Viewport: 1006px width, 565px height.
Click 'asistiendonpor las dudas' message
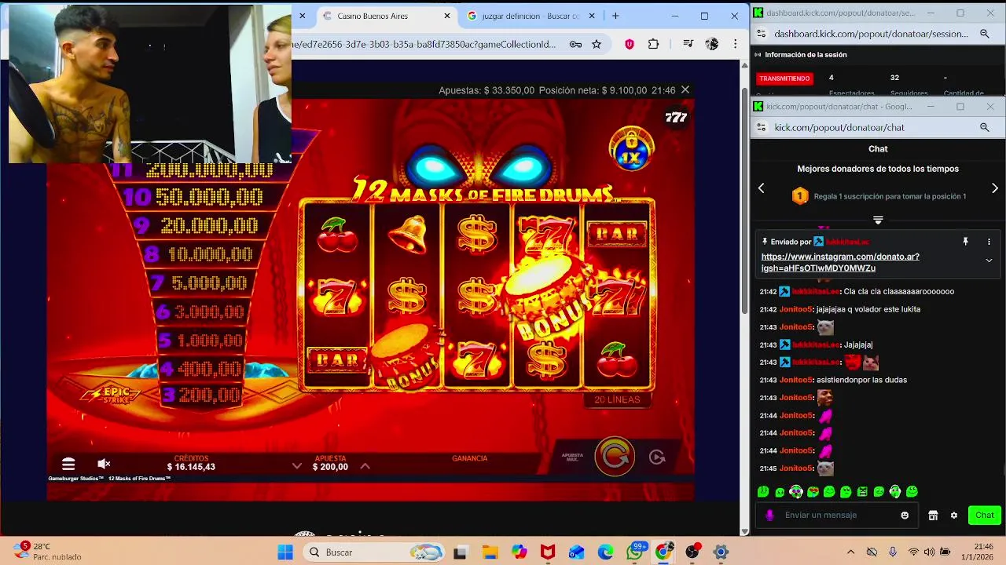pyautogui.click(x=861, y=380)
